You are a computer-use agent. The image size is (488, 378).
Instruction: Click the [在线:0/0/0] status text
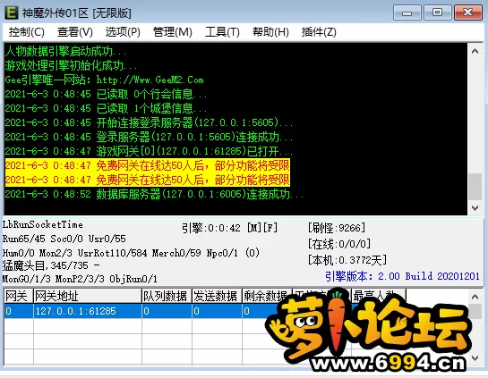tap(339, 244)
